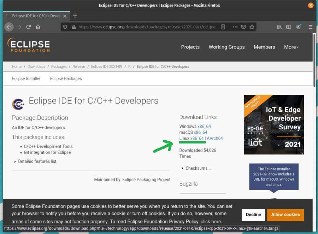Open page actions three-dot menu

pos(235,27)
